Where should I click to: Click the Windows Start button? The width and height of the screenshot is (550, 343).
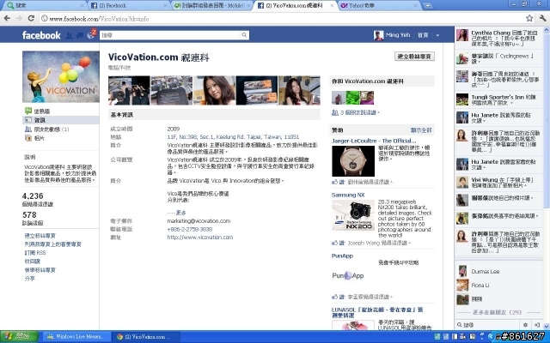(19, 337)
